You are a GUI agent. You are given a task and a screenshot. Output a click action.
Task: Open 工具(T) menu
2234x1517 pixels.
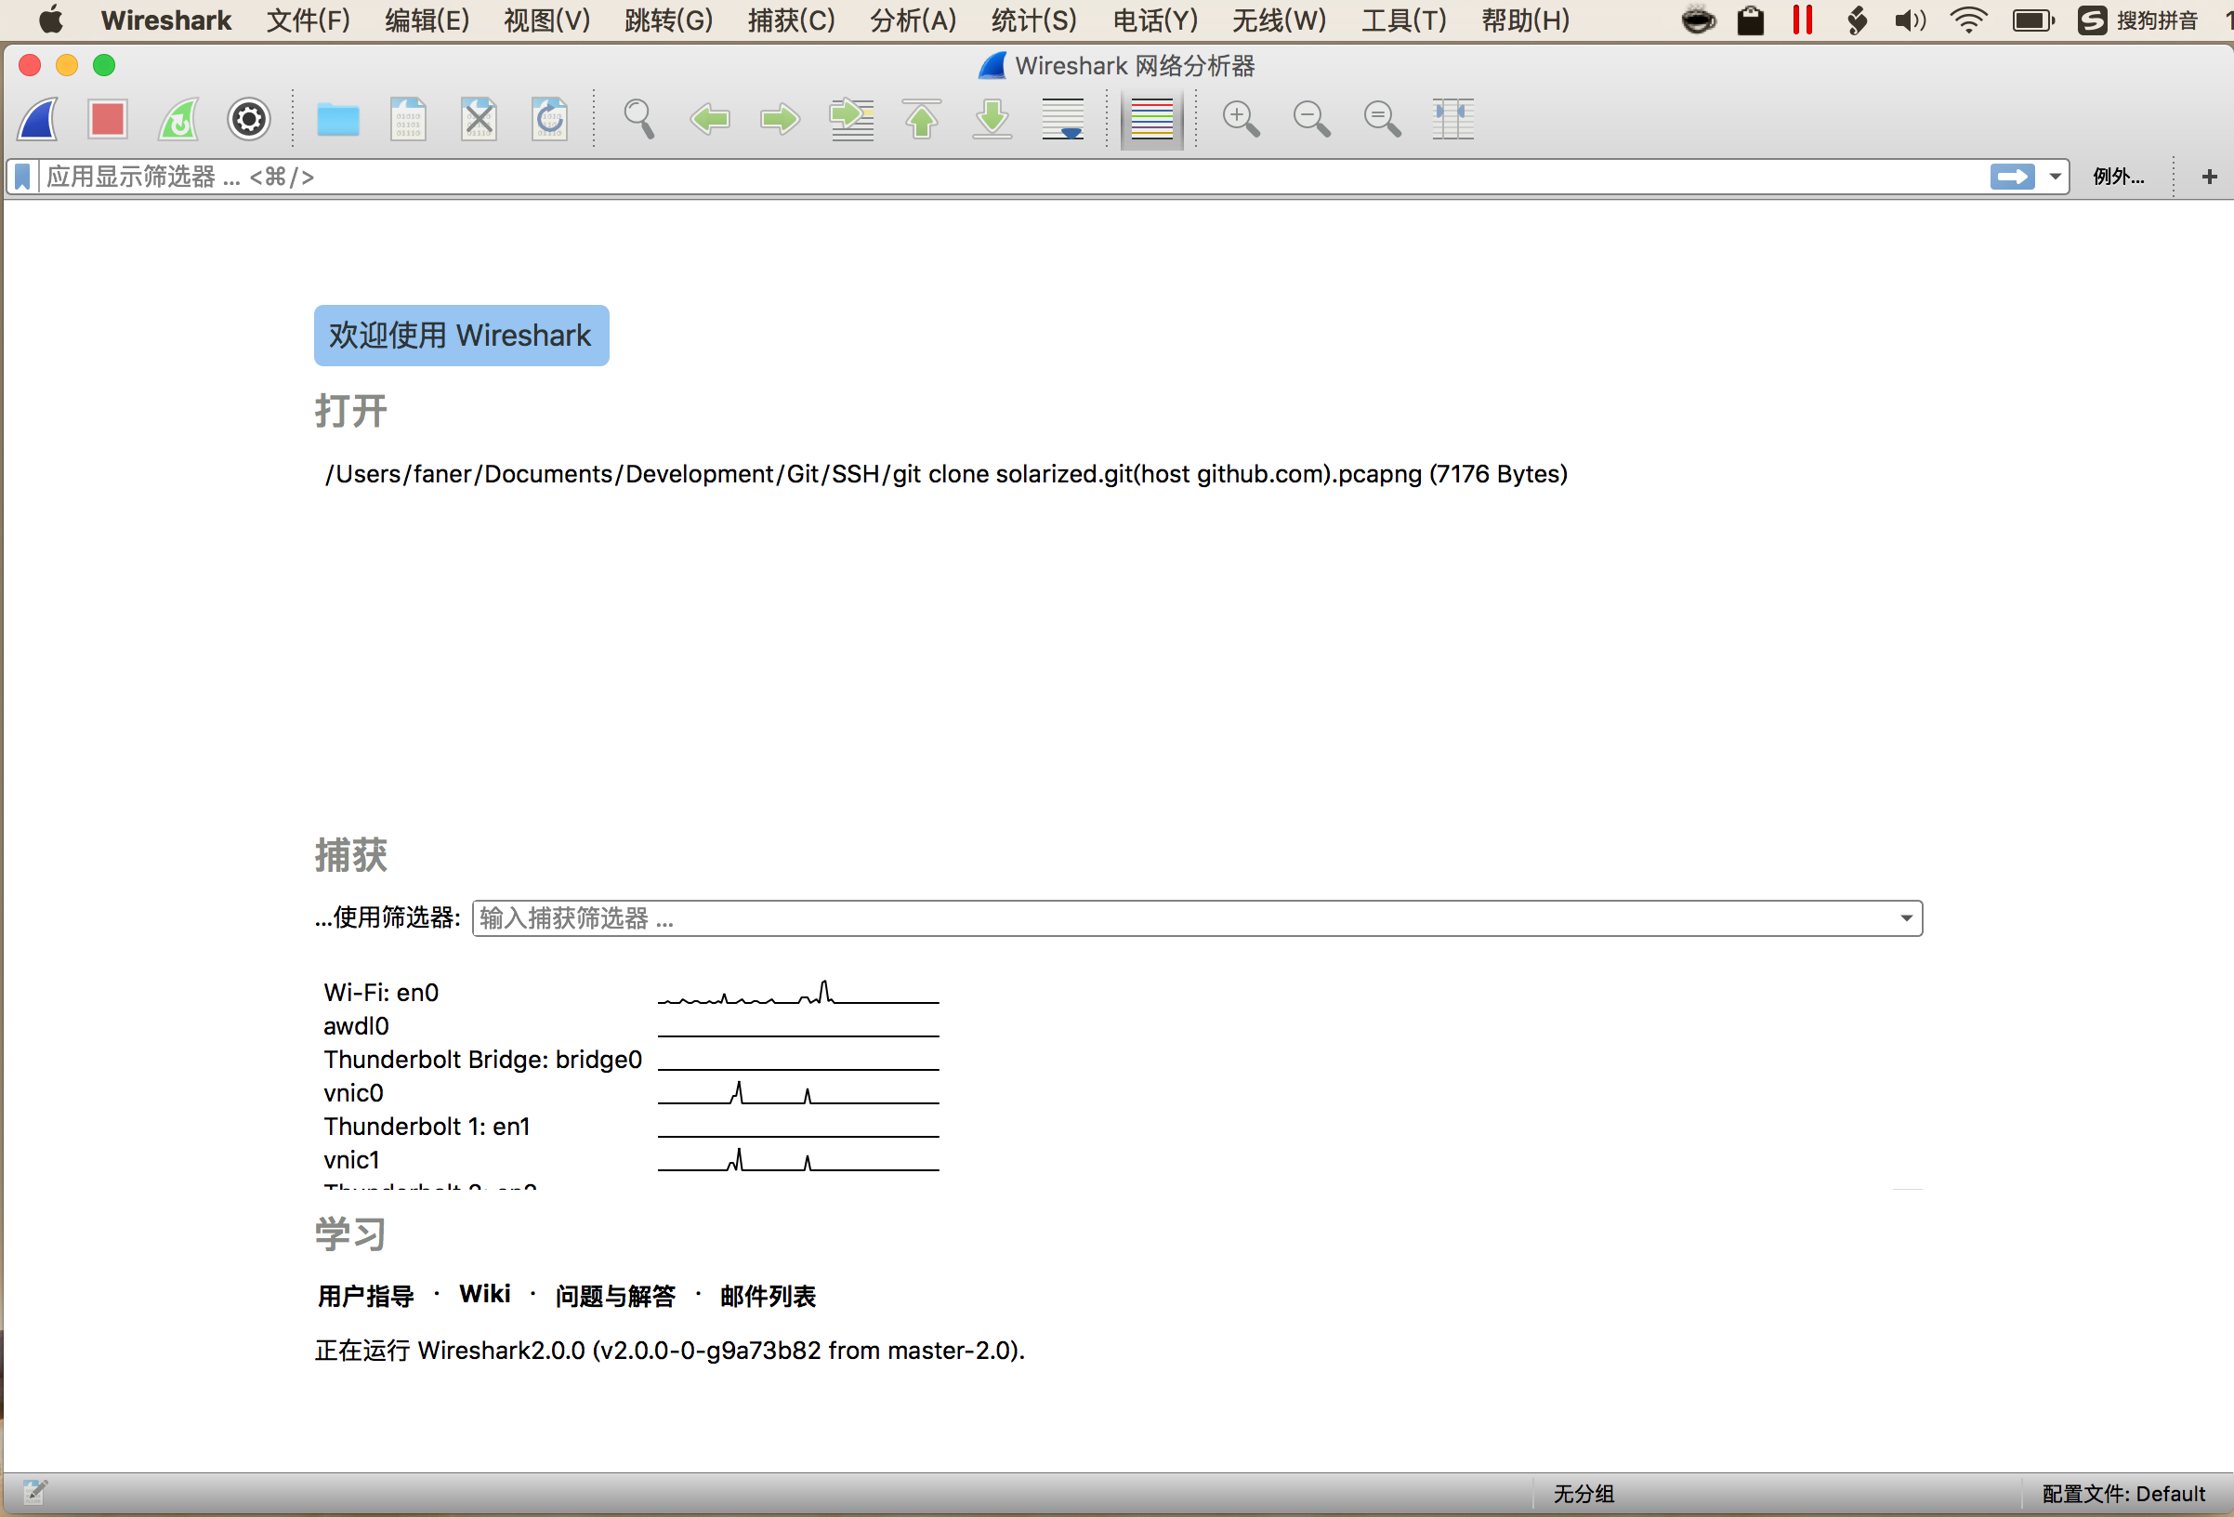(x=1403, y=20)
